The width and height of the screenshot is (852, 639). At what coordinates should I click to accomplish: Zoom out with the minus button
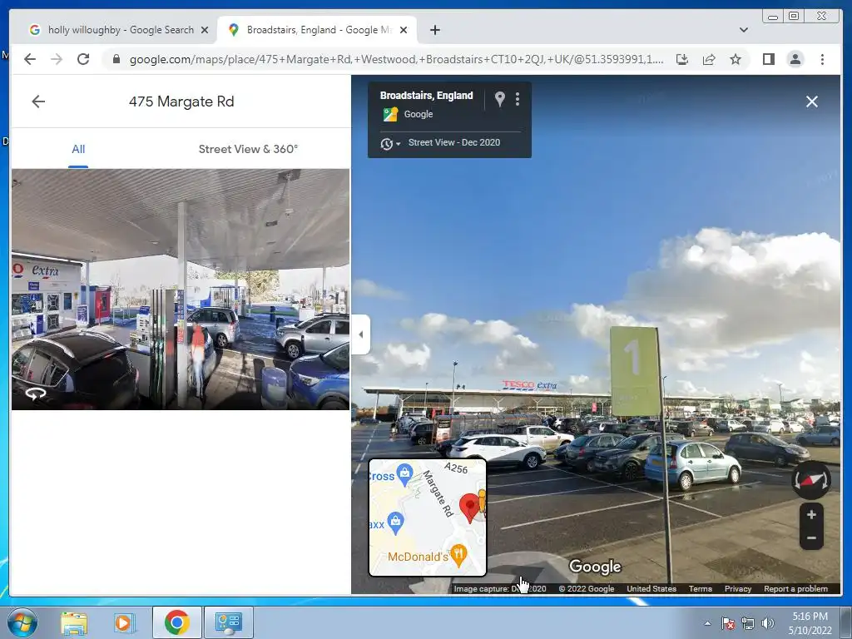[x=811, y=538]
